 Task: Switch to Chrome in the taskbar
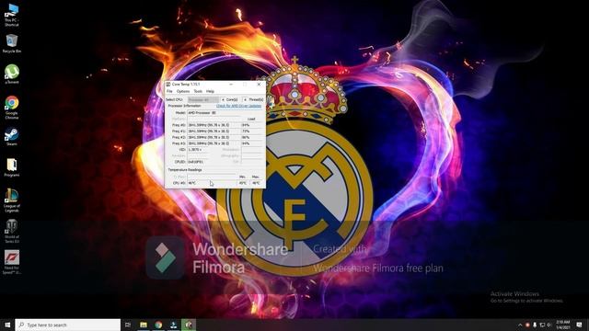158,325
